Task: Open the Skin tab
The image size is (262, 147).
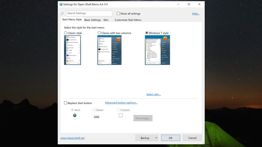Action: [x=106, y=20]
